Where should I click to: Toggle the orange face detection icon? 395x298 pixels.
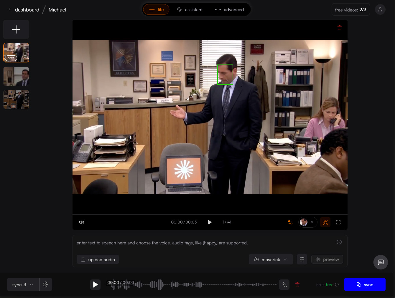(325, 222)
